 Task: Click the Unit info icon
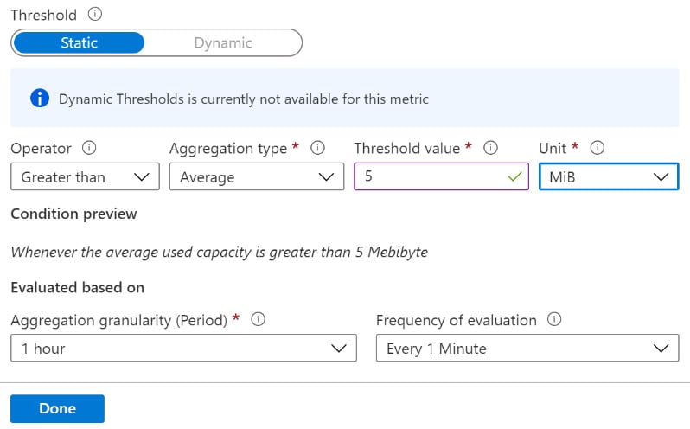coord(597,149)
